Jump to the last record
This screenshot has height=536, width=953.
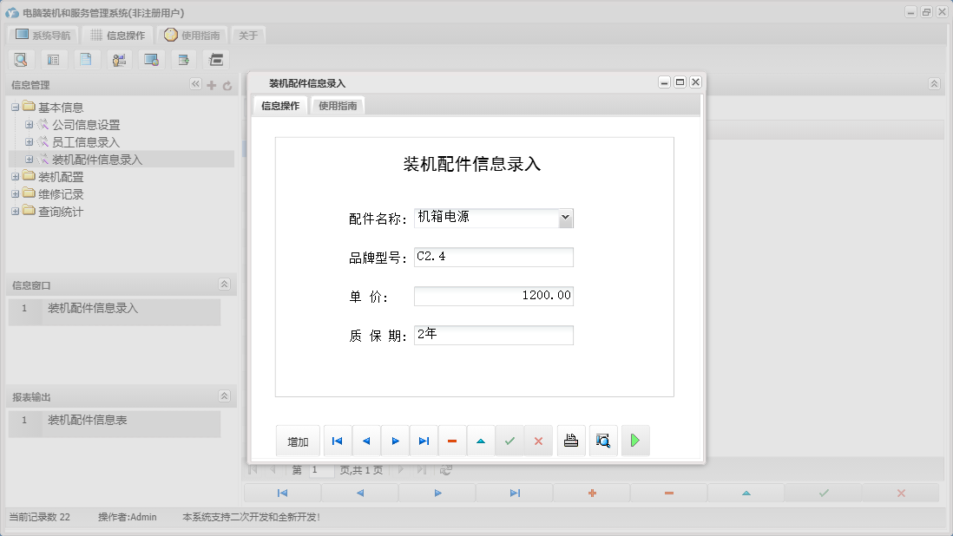[424, 441]
